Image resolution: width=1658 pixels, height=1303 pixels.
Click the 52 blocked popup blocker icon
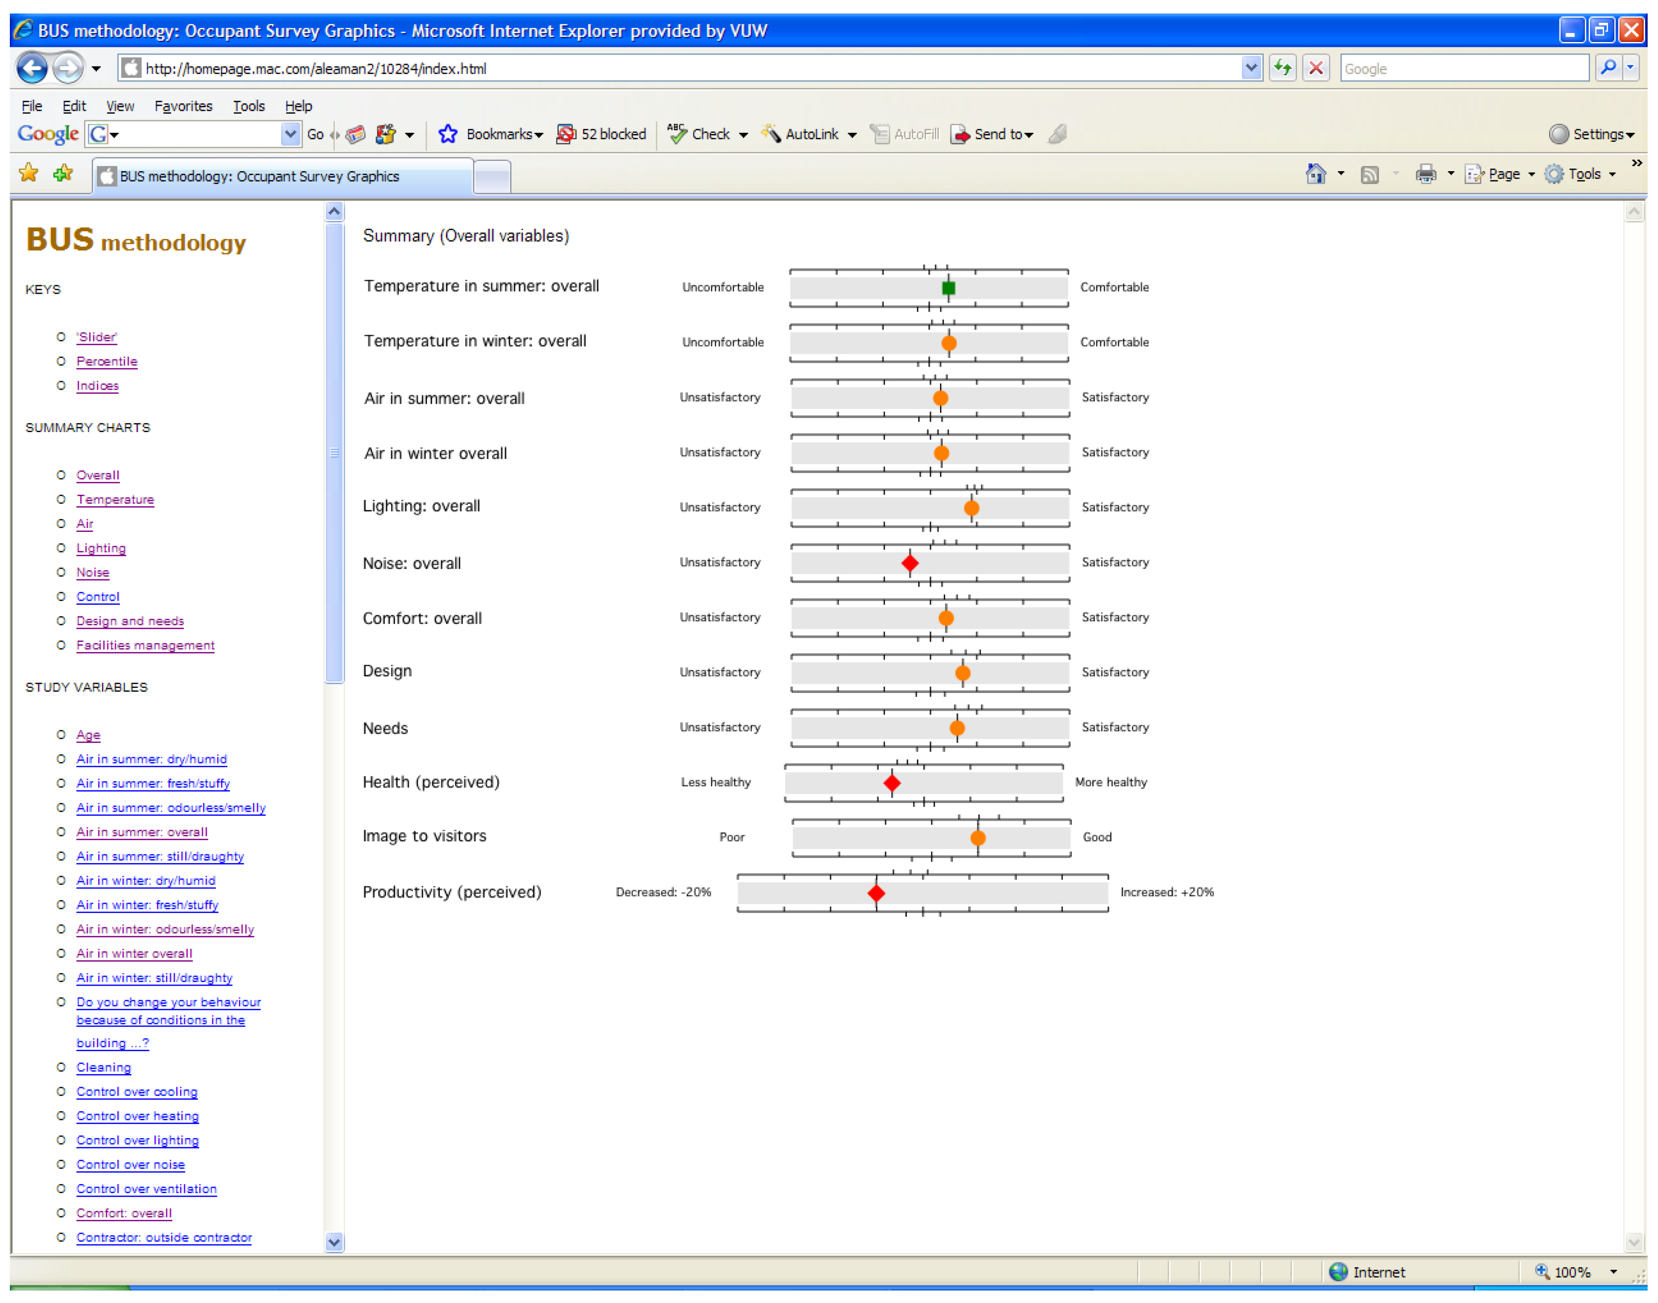pos(566,134)
